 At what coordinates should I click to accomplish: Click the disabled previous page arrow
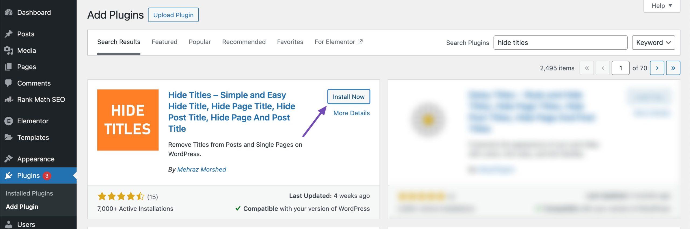coord(603,68)
